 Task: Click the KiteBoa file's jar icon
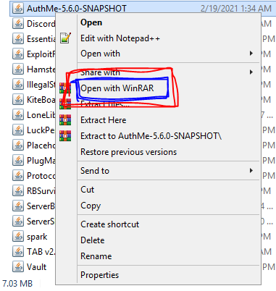[18, 100]
